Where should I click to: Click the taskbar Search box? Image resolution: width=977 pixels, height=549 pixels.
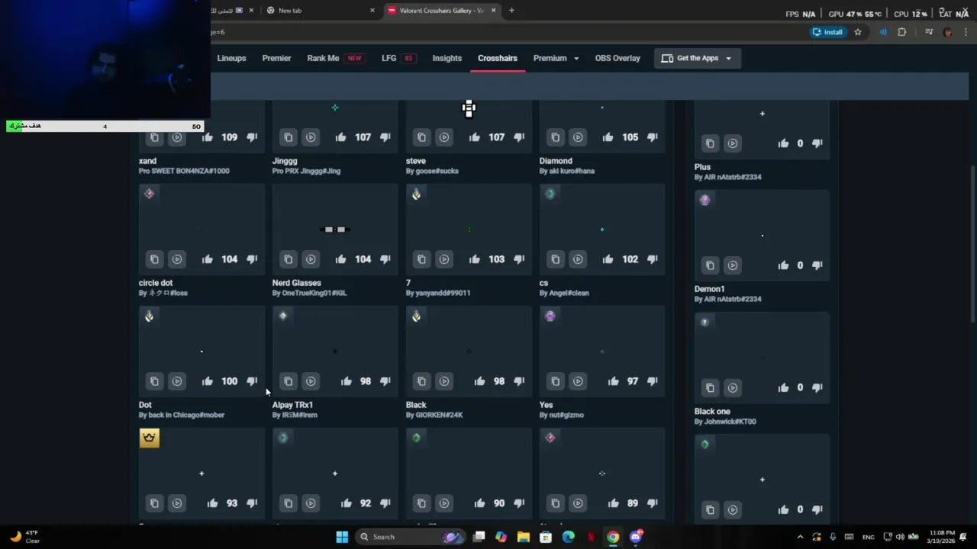click(411, 537)
